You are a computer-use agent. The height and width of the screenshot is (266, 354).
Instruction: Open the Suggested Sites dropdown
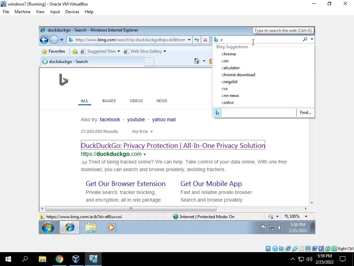coord(101,51)
